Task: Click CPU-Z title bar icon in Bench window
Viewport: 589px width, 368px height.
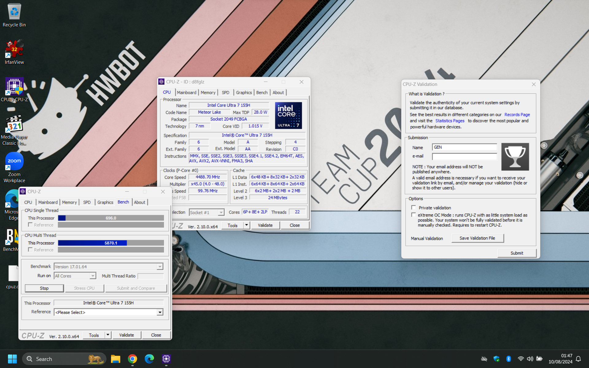Action: [x=23, y=191]
